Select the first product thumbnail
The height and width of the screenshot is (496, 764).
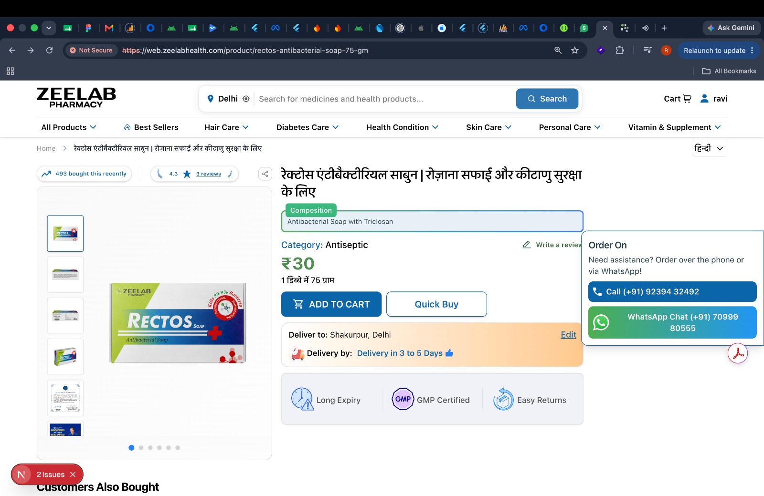(x=65, y=234)
